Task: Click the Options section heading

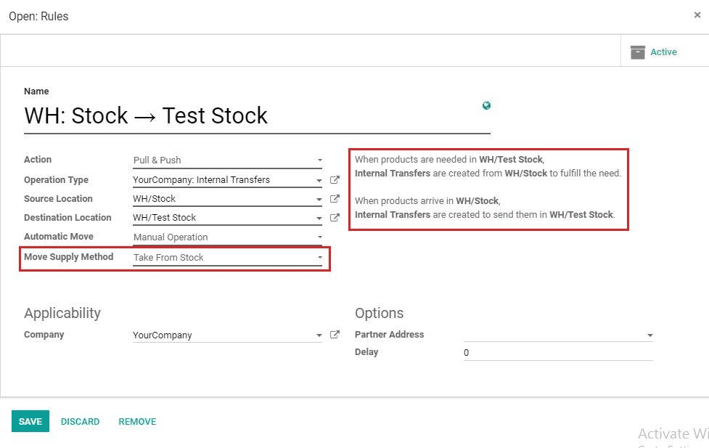Action: coord(379,313)
